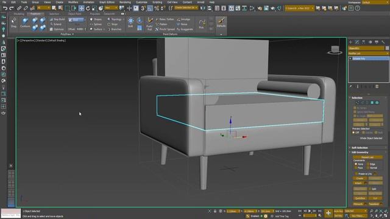Click the QuickSlice button
This screenshot has height=219, width=390.
(360, 198)
